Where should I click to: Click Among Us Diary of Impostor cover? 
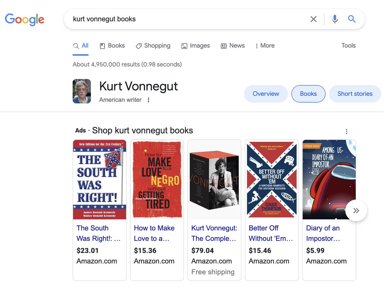[x=329, y=180]
